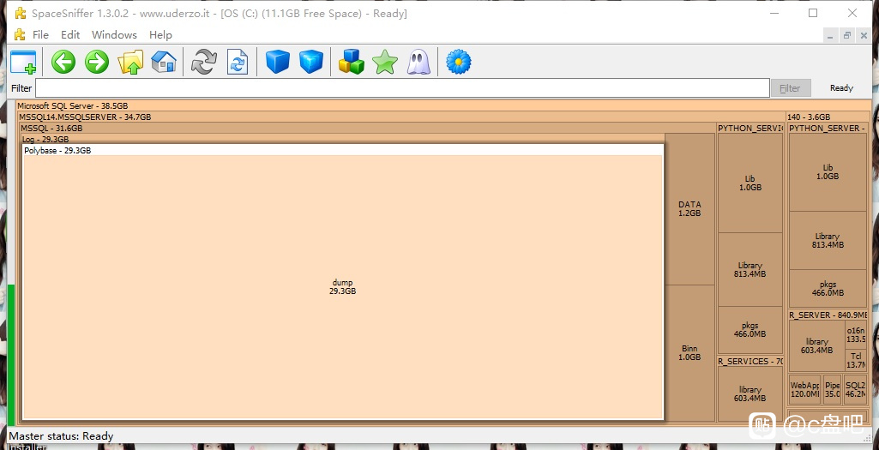Click the Filter button

pyautogui.click(x=791, y=88)
